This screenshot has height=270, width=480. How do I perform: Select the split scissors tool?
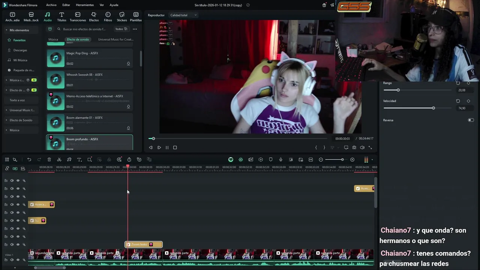click(59, 160)
